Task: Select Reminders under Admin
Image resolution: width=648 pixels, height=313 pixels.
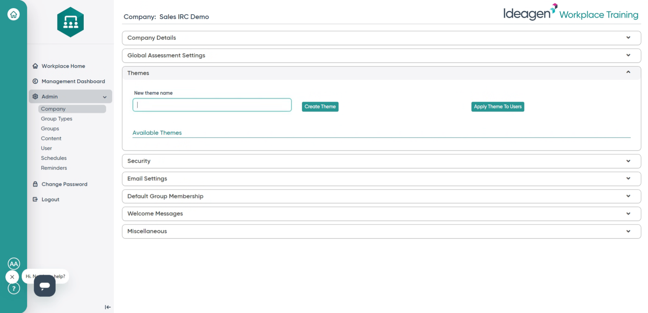Action: pos(54,167)
